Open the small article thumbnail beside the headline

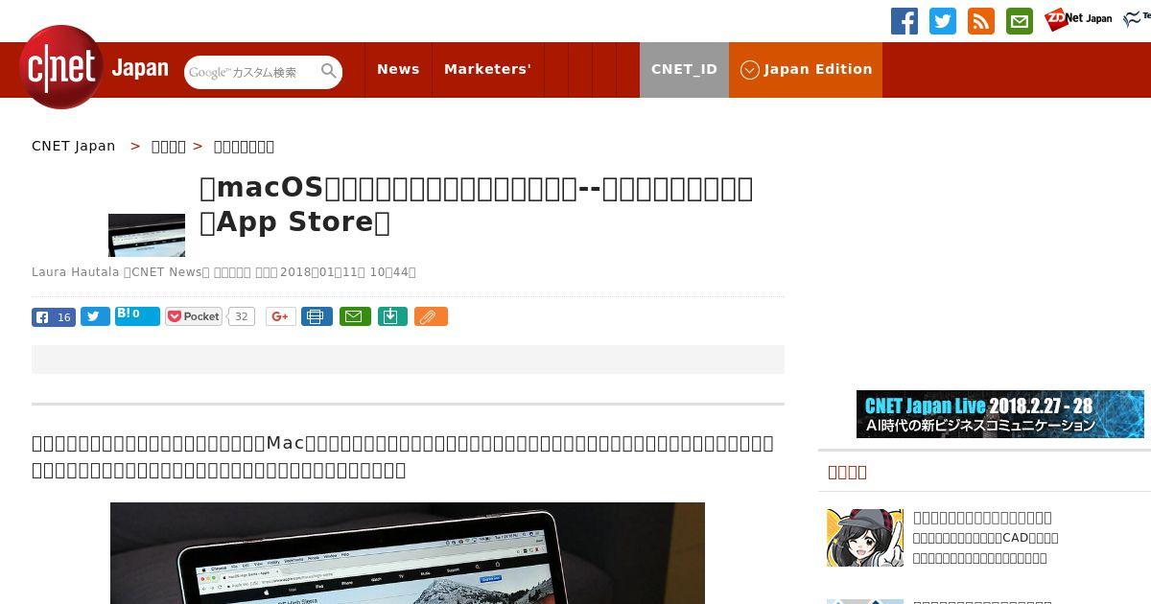point(147,235)
